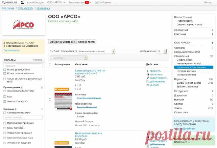Click the АРСО company logo
This screenshot has height=148, width=217.
coord(24,25)
